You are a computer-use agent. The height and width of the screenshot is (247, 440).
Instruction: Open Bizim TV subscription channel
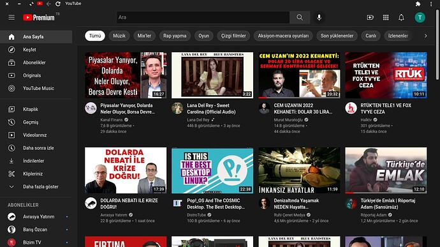click(x=36, y=243)
